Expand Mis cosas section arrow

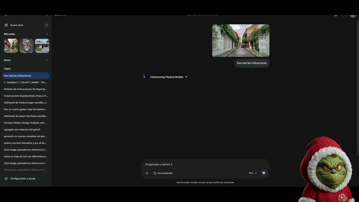point(47,34)
